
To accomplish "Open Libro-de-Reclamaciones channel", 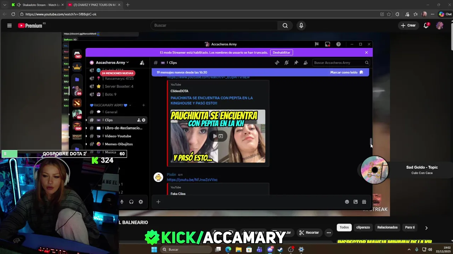I will point(117,128).
